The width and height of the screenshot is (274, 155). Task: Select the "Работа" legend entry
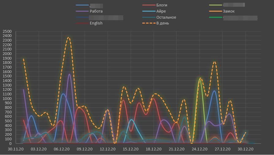pos(96,11)
